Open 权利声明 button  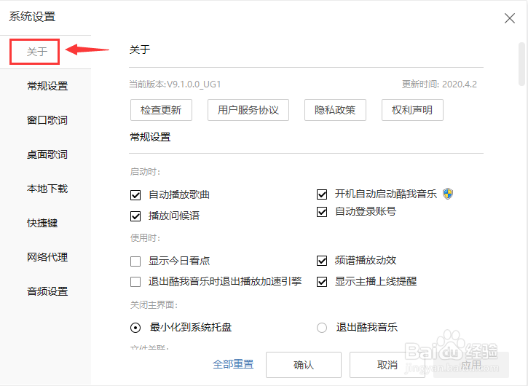[412, 110]
